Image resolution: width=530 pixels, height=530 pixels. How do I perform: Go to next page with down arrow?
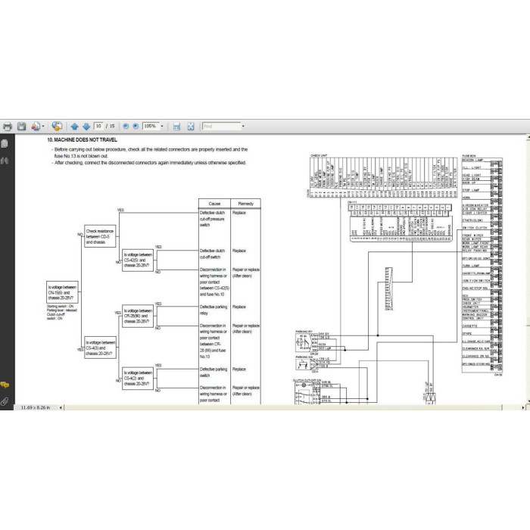tap(86, 126)
